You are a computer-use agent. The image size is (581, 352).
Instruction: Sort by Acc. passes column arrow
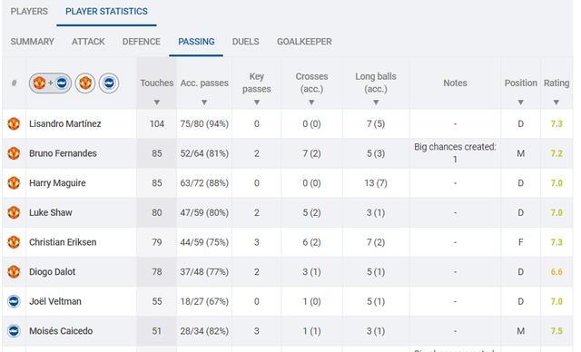click(x=204, y=103)
